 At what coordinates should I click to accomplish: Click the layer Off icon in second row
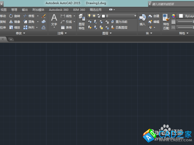click(90, 22)
